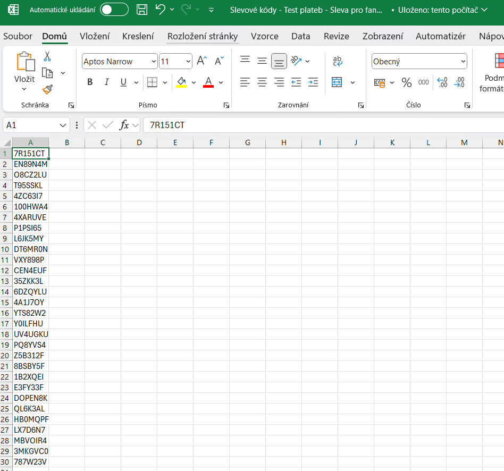Open the Aptos Narrow font dropdown
Viewport: 504px width, 471px height.
coord(154,62)
